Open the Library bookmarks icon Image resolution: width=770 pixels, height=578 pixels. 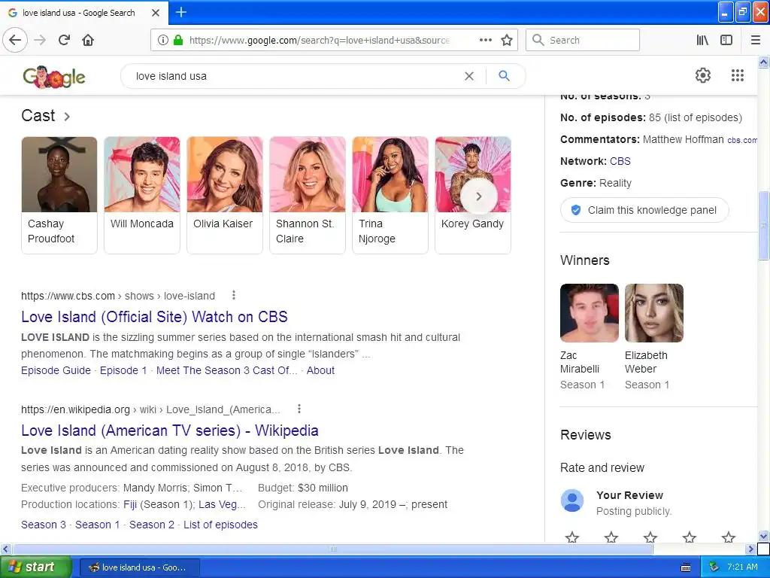[702, 40]
